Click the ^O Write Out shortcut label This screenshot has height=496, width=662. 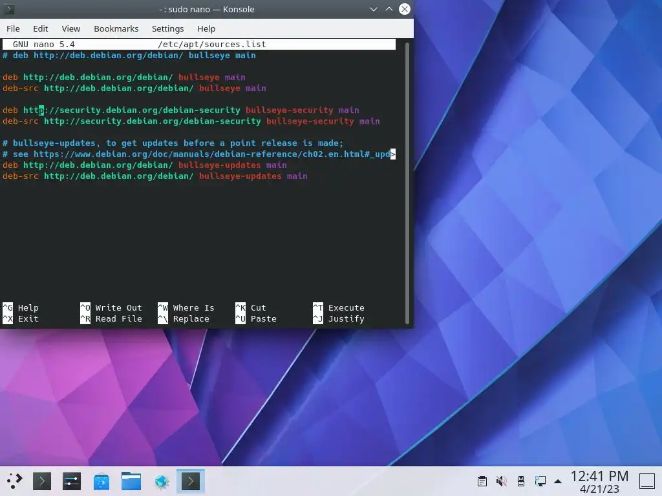click(x=111, y=307)
